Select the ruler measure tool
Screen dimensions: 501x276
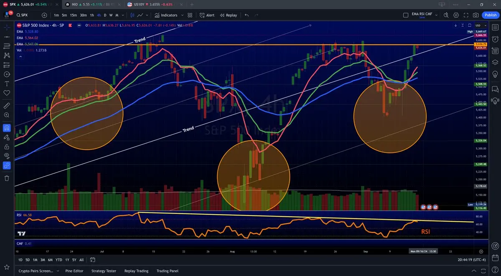(7, 105)
